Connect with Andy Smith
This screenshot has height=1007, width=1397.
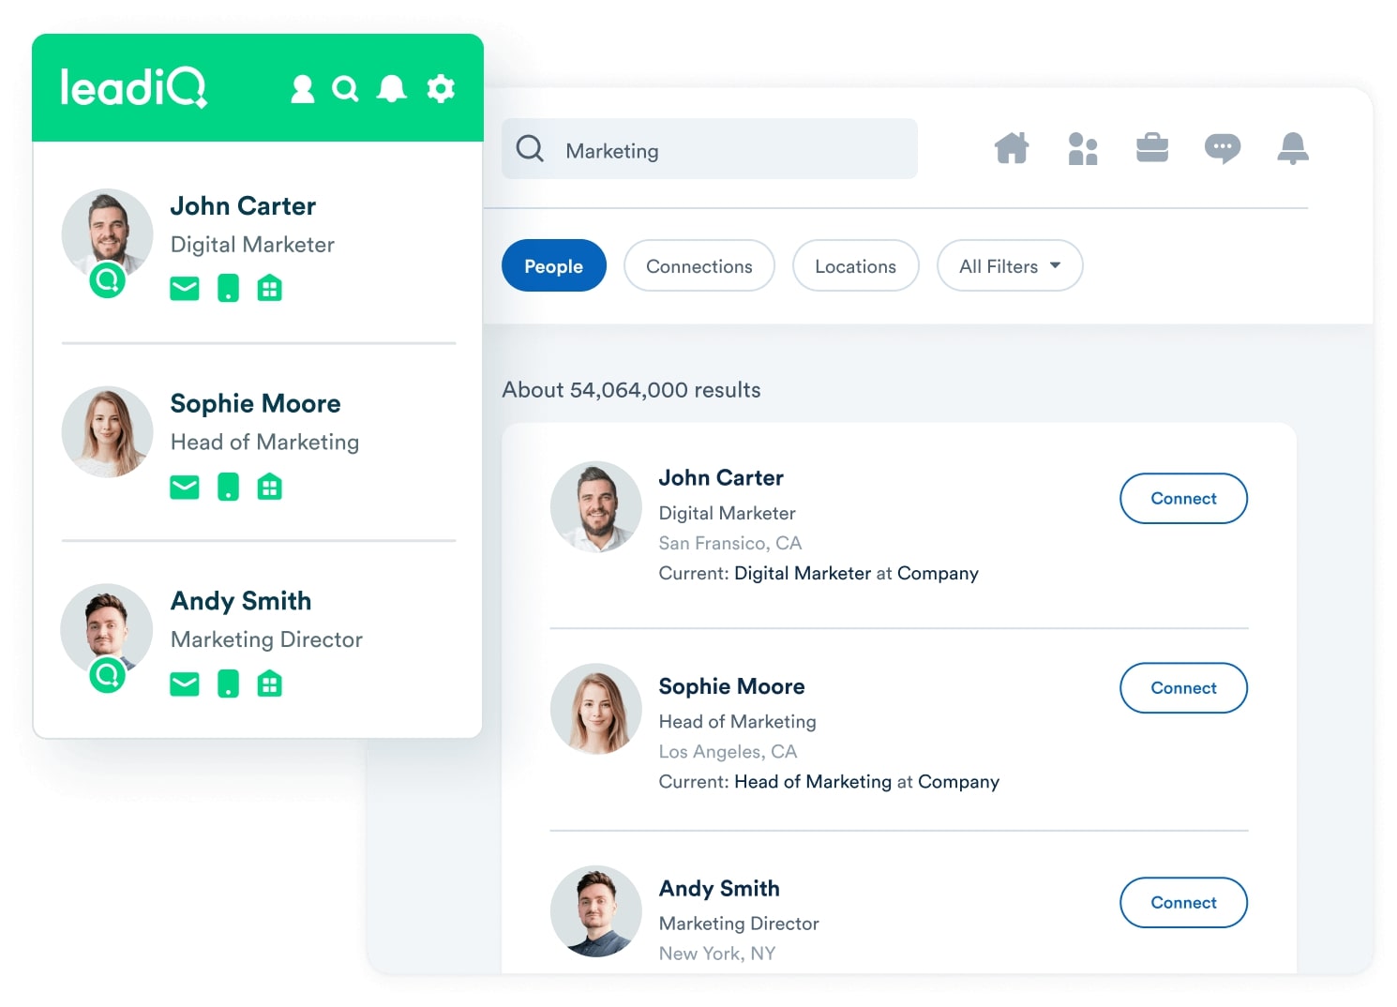[1183, 902]
